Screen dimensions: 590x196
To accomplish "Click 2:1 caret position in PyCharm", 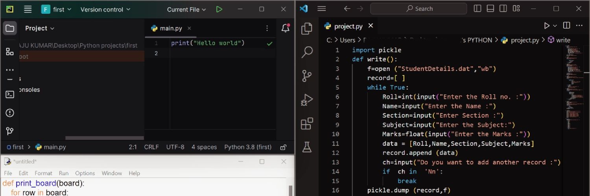I will [x=133, y=147].
